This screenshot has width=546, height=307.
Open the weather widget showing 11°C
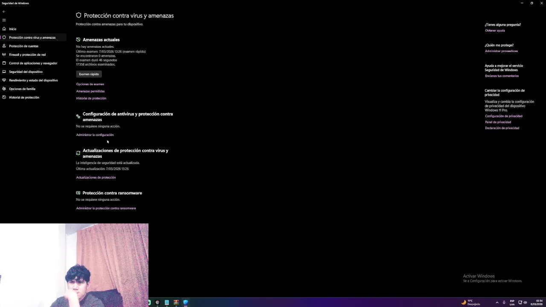click(471, 302)
